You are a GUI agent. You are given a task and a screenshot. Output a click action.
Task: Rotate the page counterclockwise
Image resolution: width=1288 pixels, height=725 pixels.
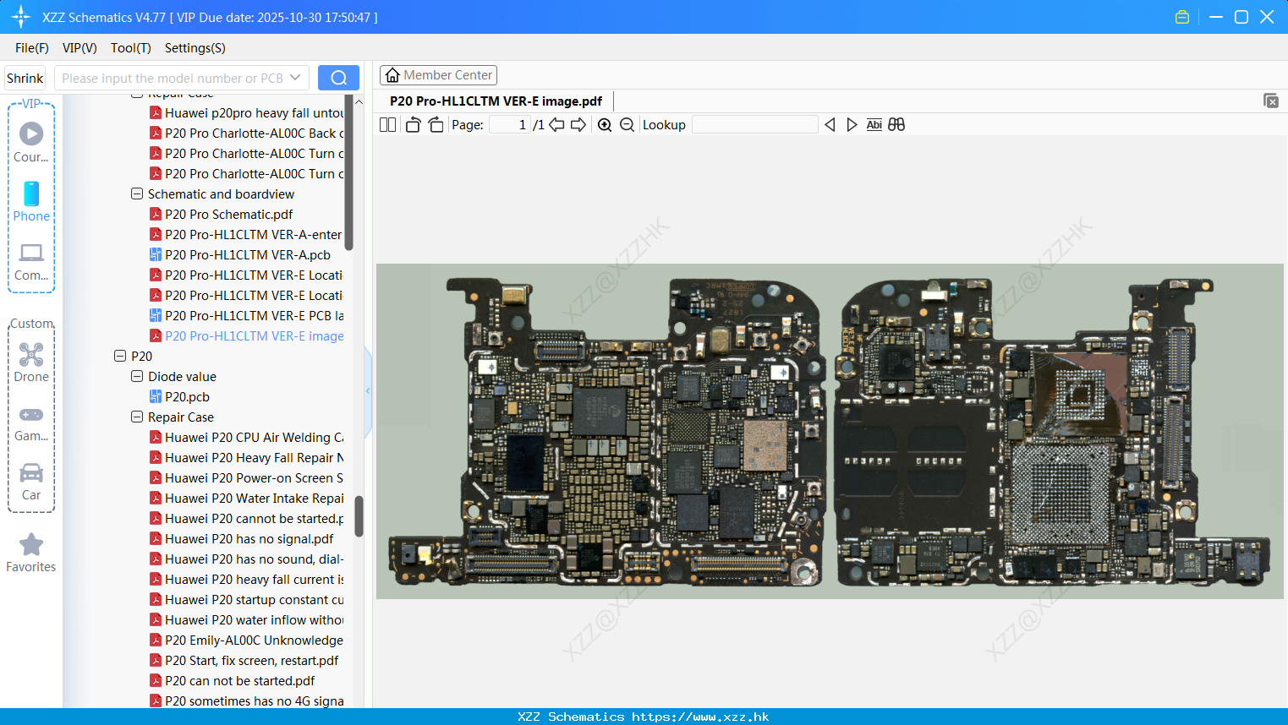coord(413,125)
